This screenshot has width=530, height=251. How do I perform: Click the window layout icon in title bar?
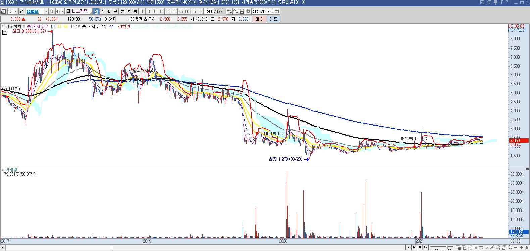pyautogui.click(x=482, y=2)
